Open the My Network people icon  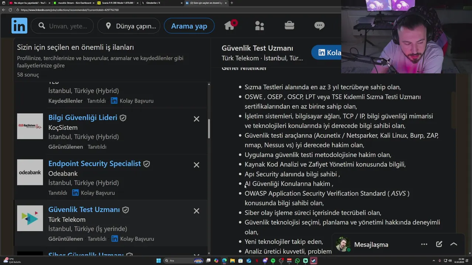coord(260,26)
